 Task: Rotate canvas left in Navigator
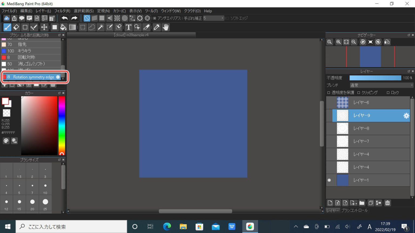click(363, 42)
